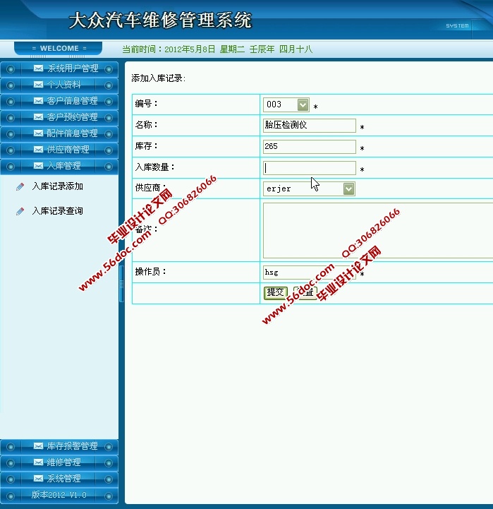
Task: Click the envelope icon beside 系统用户管理
Action: [x=38, y=68]
